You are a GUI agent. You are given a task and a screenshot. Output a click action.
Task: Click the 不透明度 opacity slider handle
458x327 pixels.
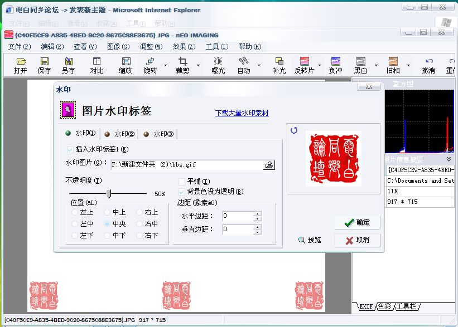[x=109, y=193]
